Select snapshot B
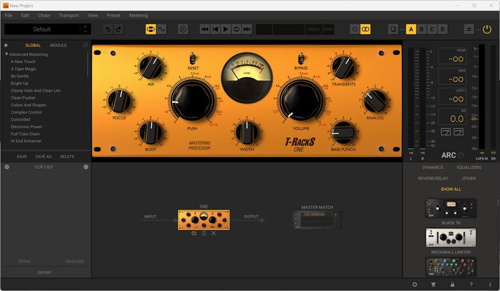Image resolution: width=500 pixels, height=291 pixels. pyautogui.click(x=422, y=29)
